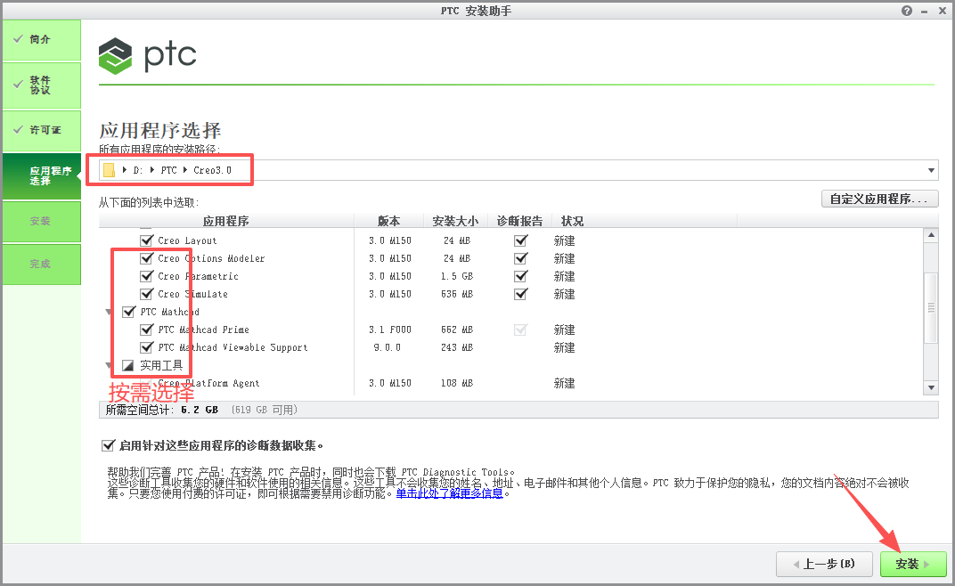Click the yellow folder icon in installation path
This screenshot has width=955, height=586.
pyautogui.click(x=110, y=169)
